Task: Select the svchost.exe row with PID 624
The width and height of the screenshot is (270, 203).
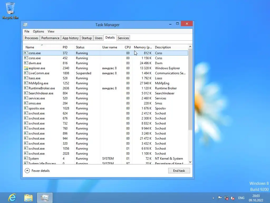Action: tap(105, 113)
